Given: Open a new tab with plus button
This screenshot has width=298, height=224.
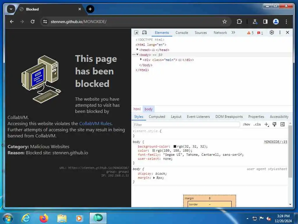Looking at the screenshot, I should [90, 9].
